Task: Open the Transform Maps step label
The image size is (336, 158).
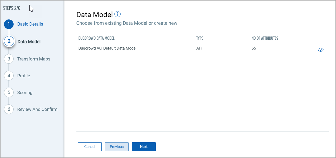Action: click(34, 59)
